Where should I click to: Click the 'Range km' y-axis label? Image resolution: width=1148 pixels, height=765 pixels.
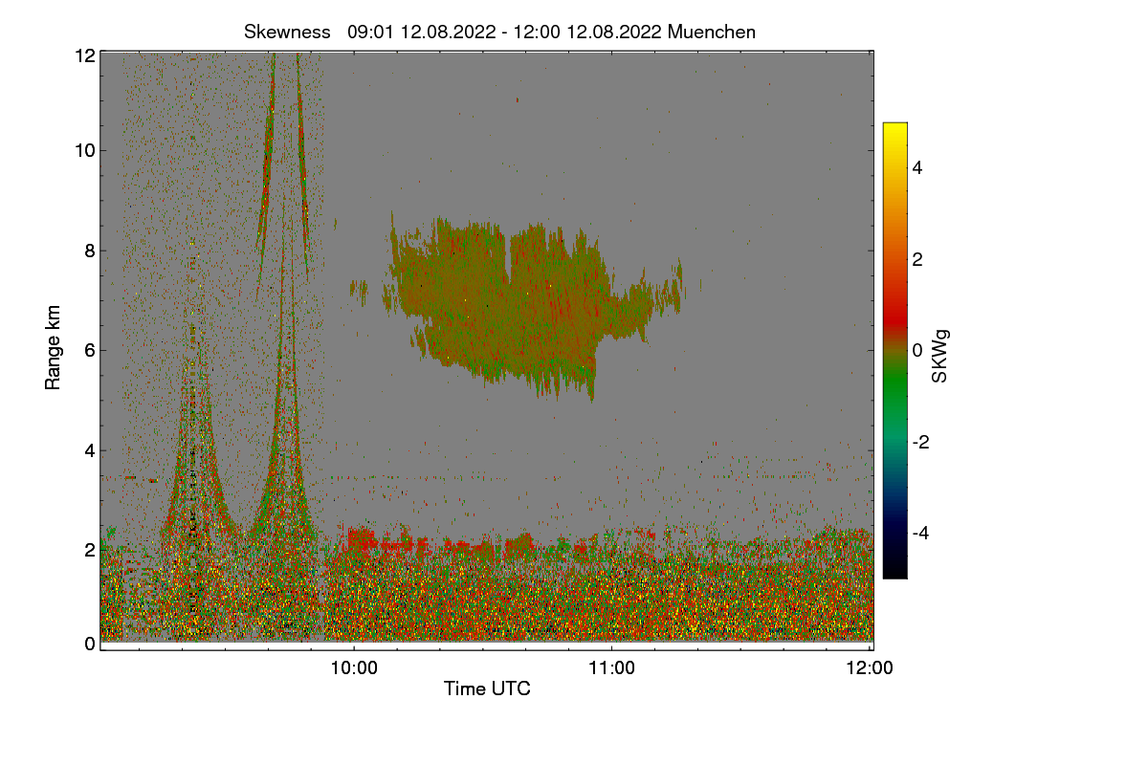click(54, 349)
